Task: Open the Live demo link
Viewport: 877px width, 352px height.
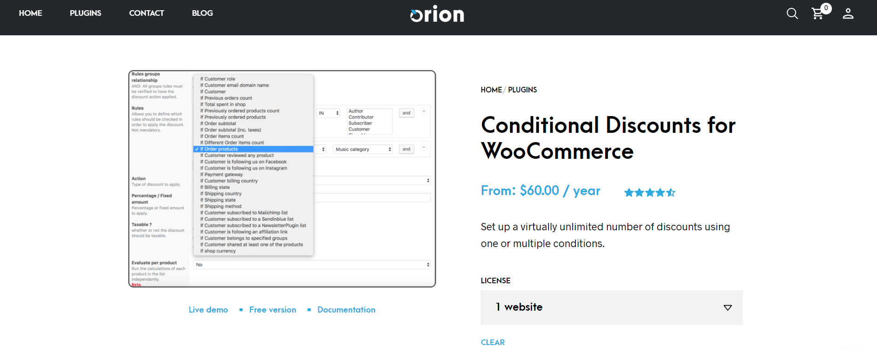Action: pos(208,310)
